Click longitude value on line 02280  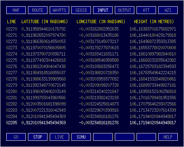click(x=99, y=92)
